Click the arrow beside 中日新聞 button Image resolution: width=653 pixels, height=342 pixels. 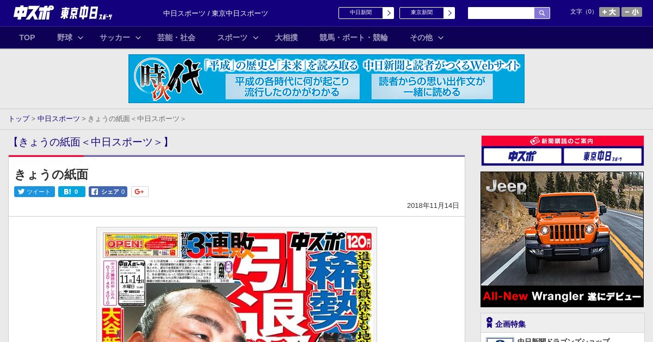pyautogui.click(x=388, y=13)
